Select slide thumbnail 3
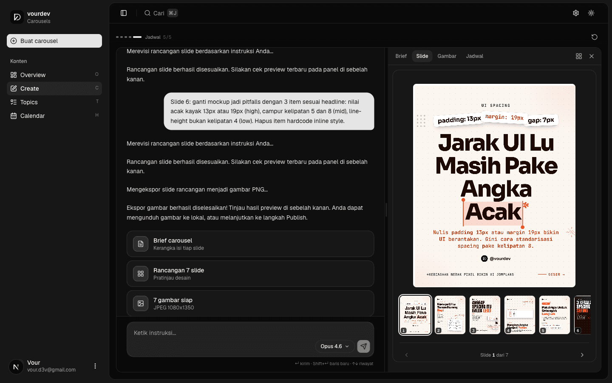 [485, 315]
